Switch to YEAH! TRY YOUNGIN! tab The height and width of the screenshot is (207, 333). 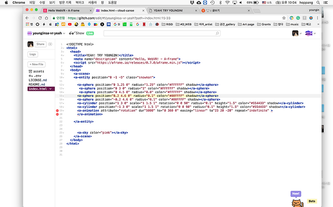[172, 10]
